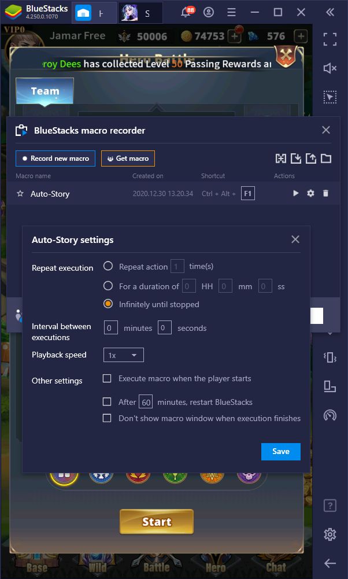Click the golden Start button in game
This screenshot has height=579, width=348.
157,522
